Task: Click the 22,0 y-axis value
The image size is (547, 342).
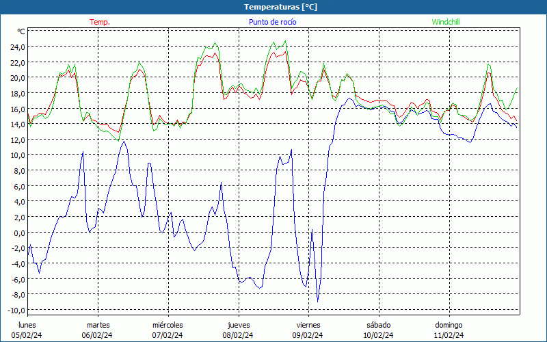Action: click(18, 62)
